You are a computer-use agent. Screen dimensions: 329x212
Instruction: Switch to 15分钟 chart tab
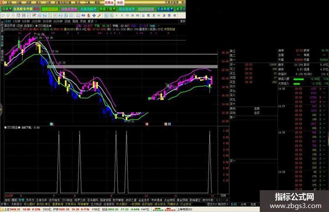tap(36, 21)
